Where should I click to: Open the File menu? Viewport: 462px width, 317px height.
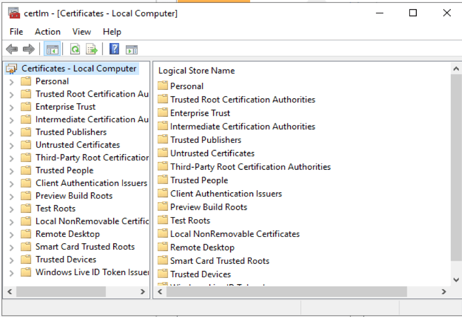click(16, 32)
